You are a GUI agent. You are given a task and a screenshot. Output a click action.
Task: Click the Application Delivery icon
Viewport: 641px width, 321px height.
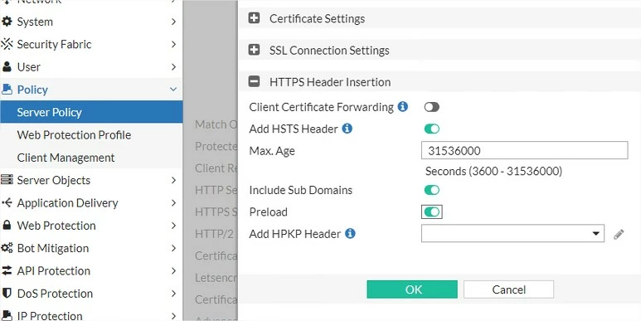coord(7,203)
